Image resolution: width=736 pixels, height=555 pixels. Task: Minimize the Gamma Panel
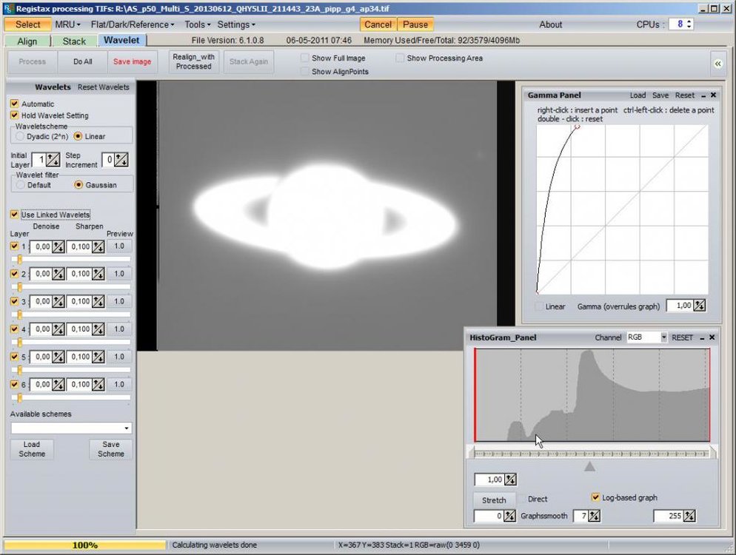click(704, 95)
